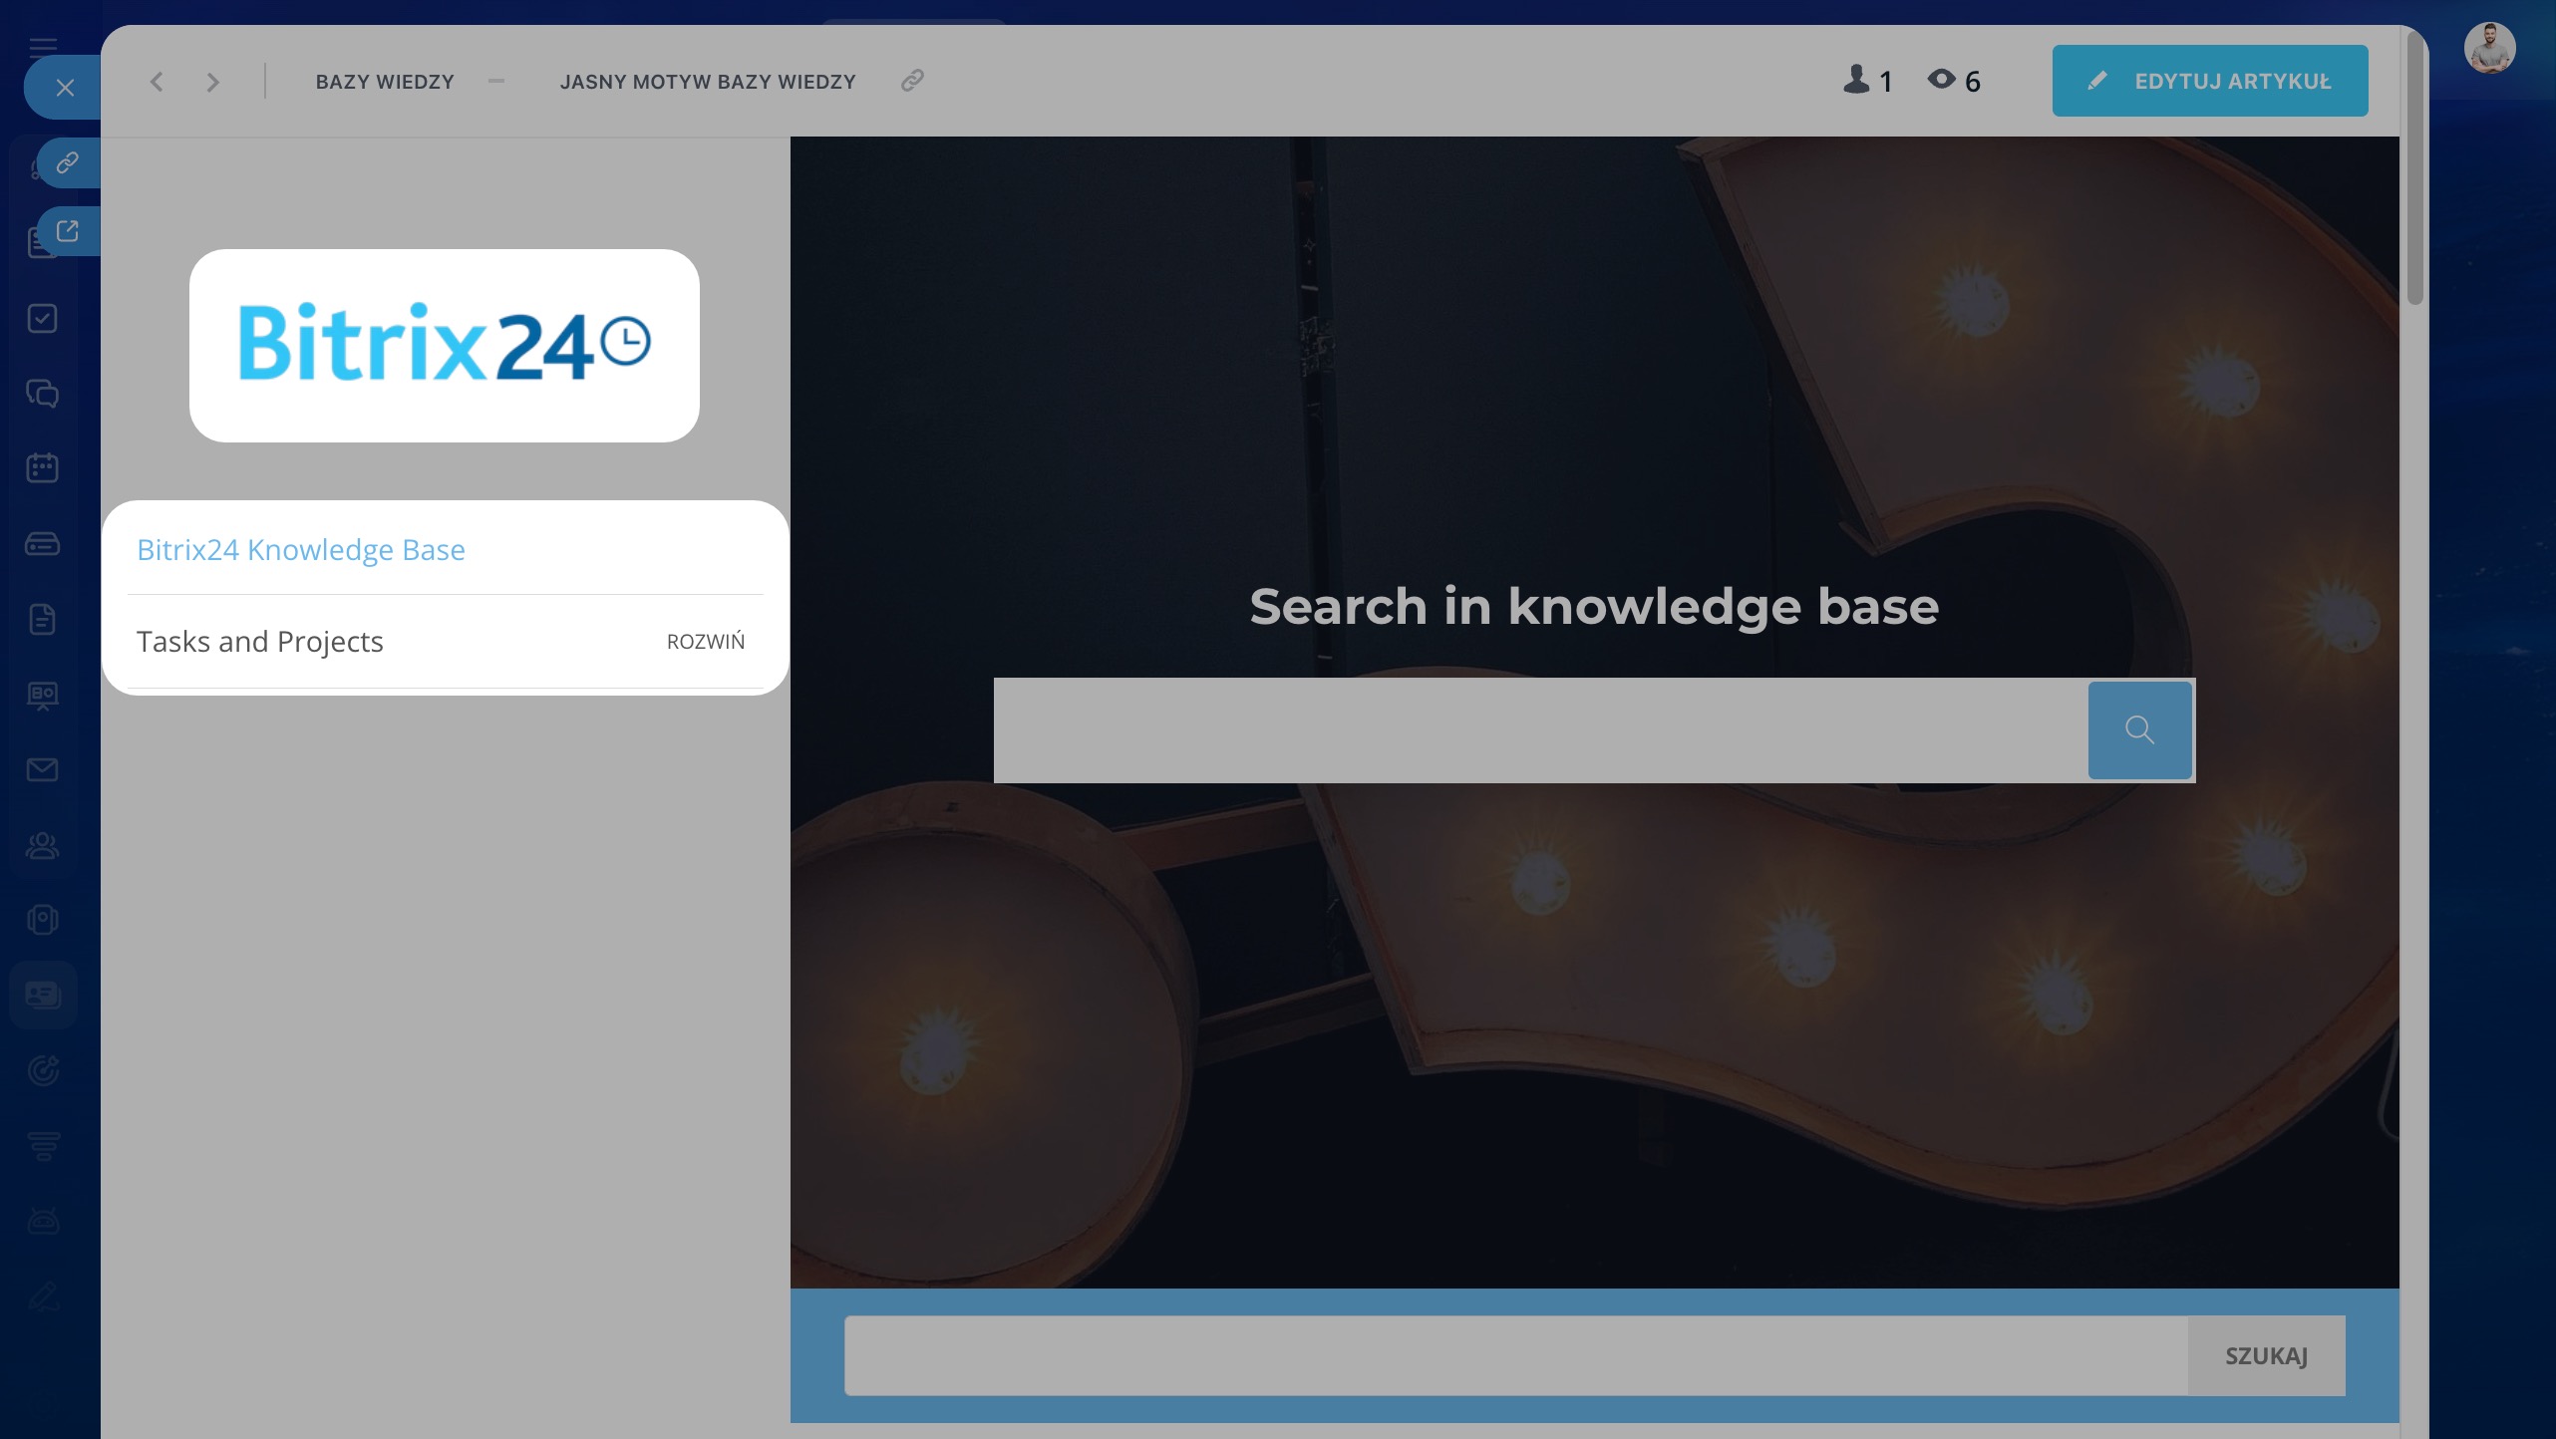Click EDYTUJ ARTYKUŁ button
This screenshot has width=2556, height=1439.
point(2209,81)
